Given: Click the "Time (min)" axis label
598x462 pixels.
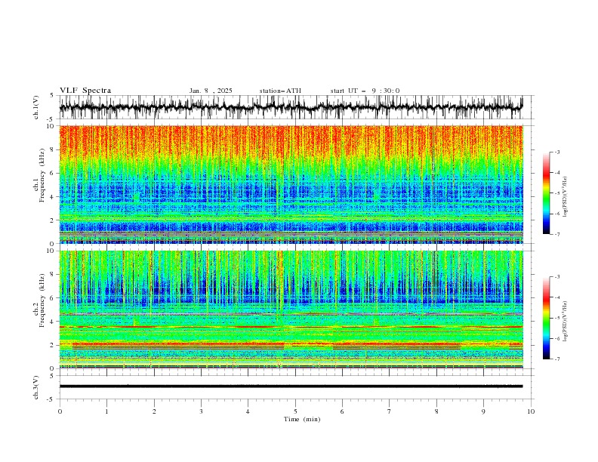Looking at the screenshot, I should click(x=302, y=419).
